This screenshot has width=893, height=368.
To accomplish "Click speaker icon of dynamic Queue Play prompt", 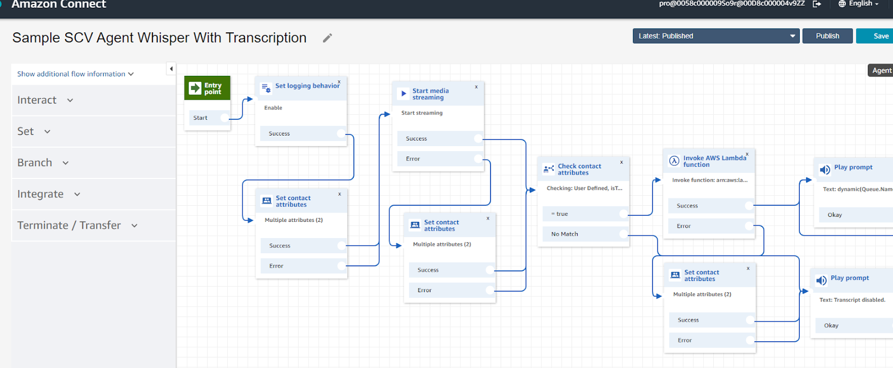I will (824, 170).
